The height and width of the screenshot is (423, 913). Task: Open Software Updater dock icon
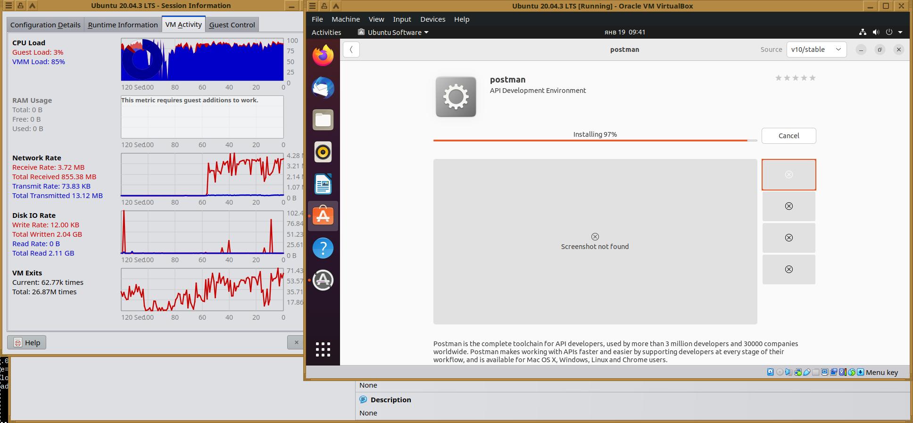(323, 280)
